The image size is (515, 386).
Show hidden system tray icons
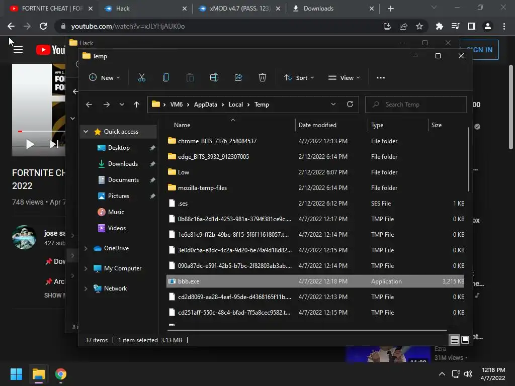pos(442,373)
